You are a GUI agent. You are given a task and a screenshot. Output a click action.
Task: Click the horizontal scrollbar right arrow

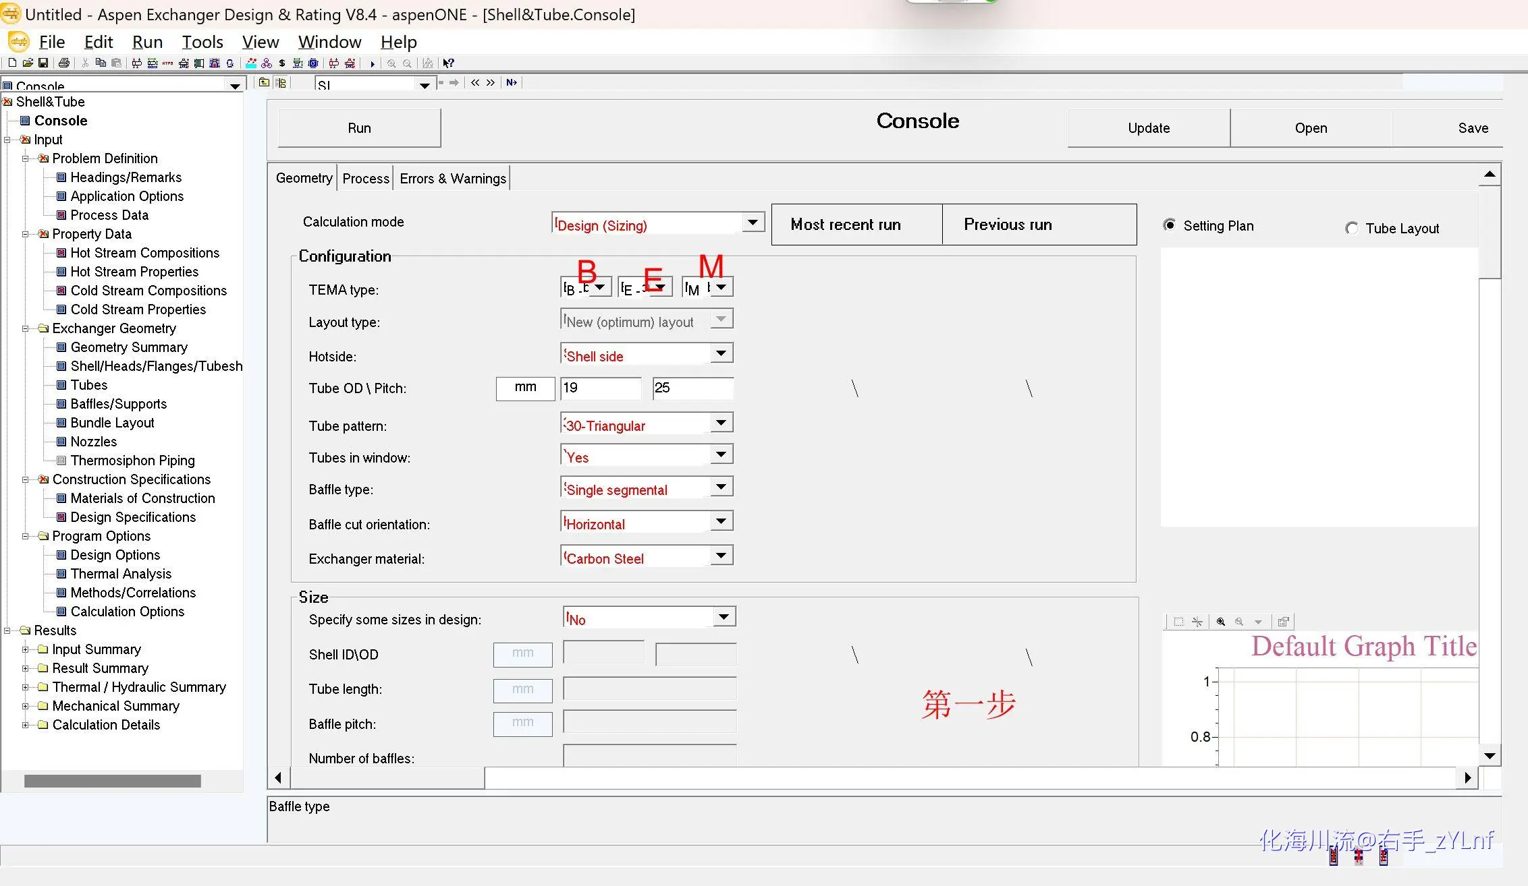pos(1467,777)
